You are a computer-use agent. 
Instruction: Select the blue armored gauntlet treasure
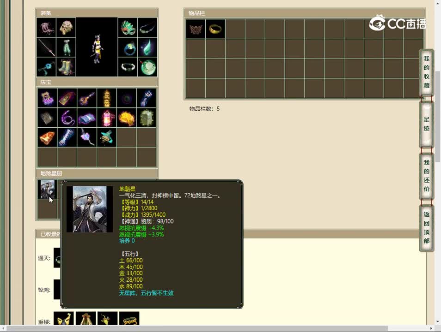click(x=67, y=137)
